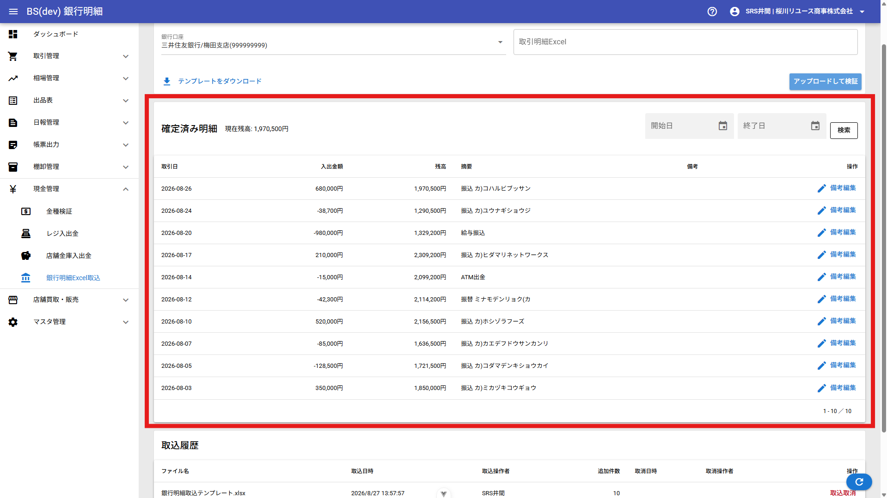Expand the マスタ管理 menu chevron
The width and height of the screenshot is (887, 498).
(126, 322)
